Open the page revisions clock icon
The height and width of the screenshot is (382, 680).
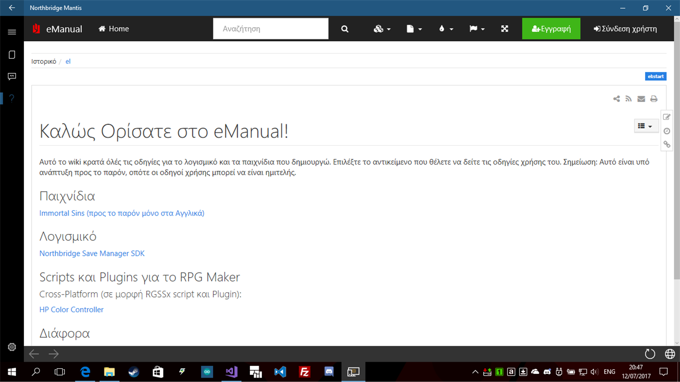tap(667, 131)
